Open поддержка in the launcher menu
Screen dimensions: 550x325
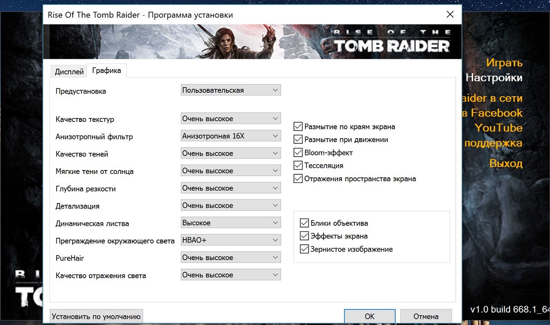[x=493, y=143]
